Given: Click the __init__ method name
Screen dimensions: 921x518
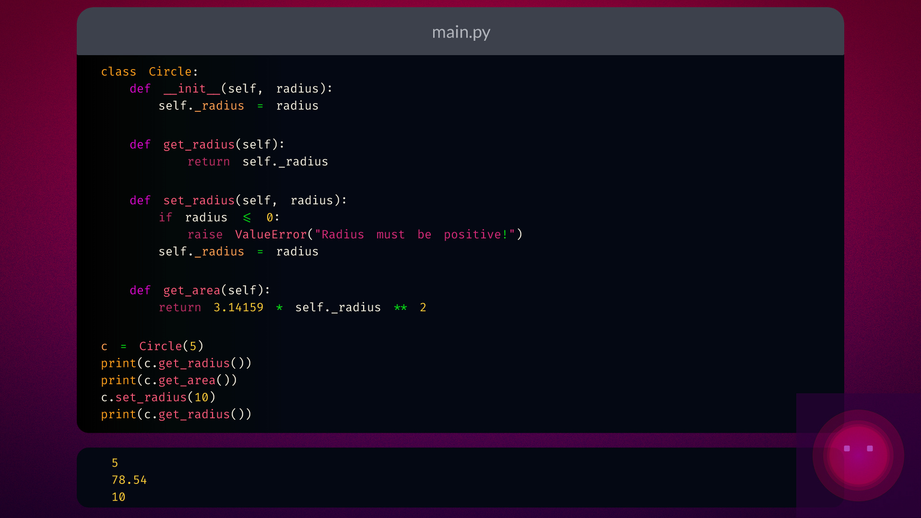Looking at the screenshot, I should tap(191, 89).
